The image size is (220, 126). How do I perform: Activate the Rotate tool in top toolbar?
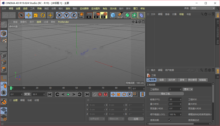tap(43, 15)
